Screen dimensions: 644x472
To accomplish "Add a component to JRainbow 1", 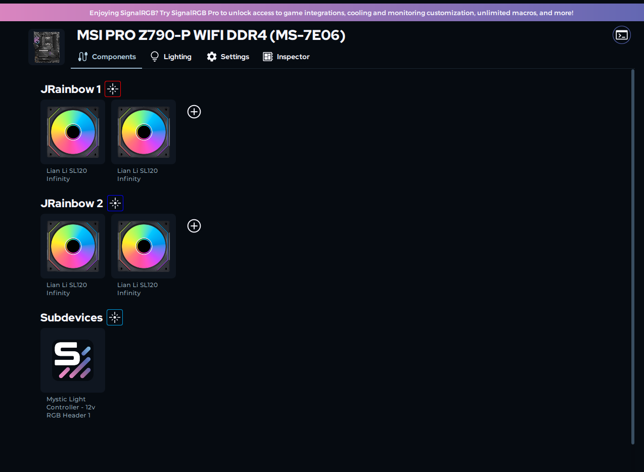I will (x=194, y=112).
